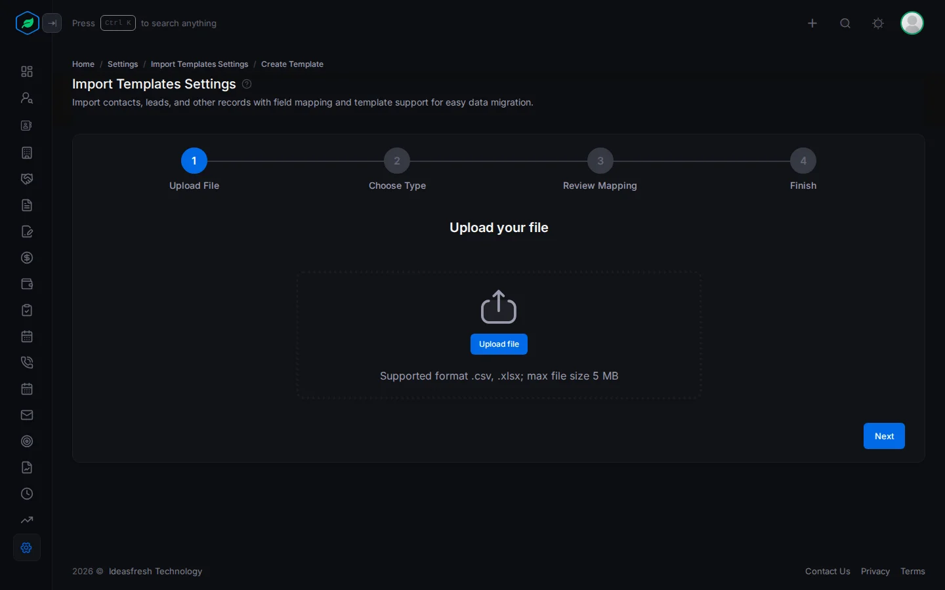Open the clipboard checkmark icon in sidebar
The image size is (945, 590).
[x=27, y=310]
